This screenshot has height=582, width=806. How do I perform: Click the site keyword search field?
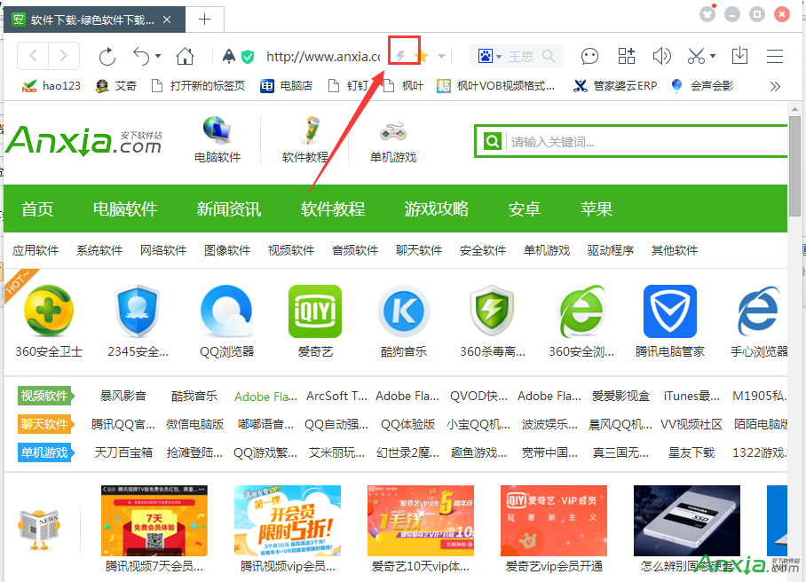[x=646, y=141]
